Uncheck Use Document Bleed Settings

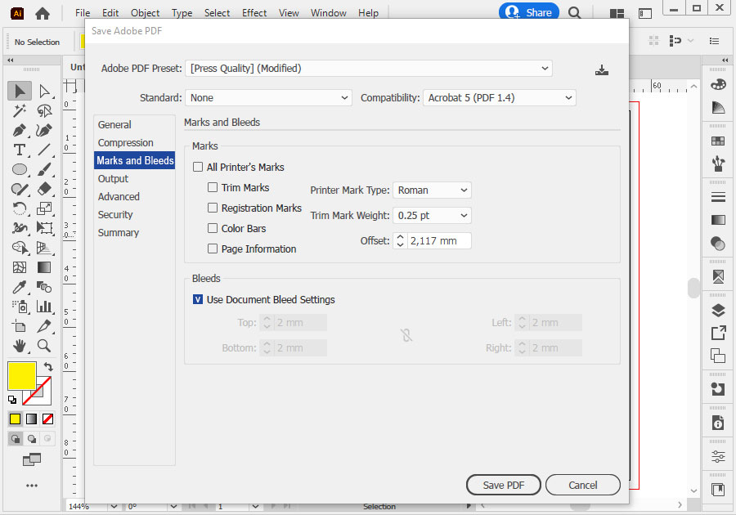pyautogui.click(x=198, y=299)
